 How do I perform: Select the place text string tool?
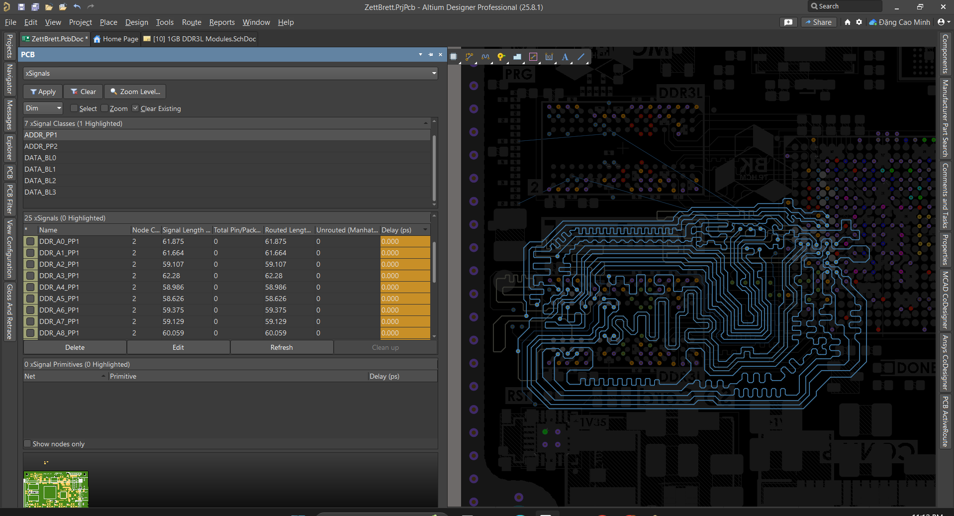(565, 57)
